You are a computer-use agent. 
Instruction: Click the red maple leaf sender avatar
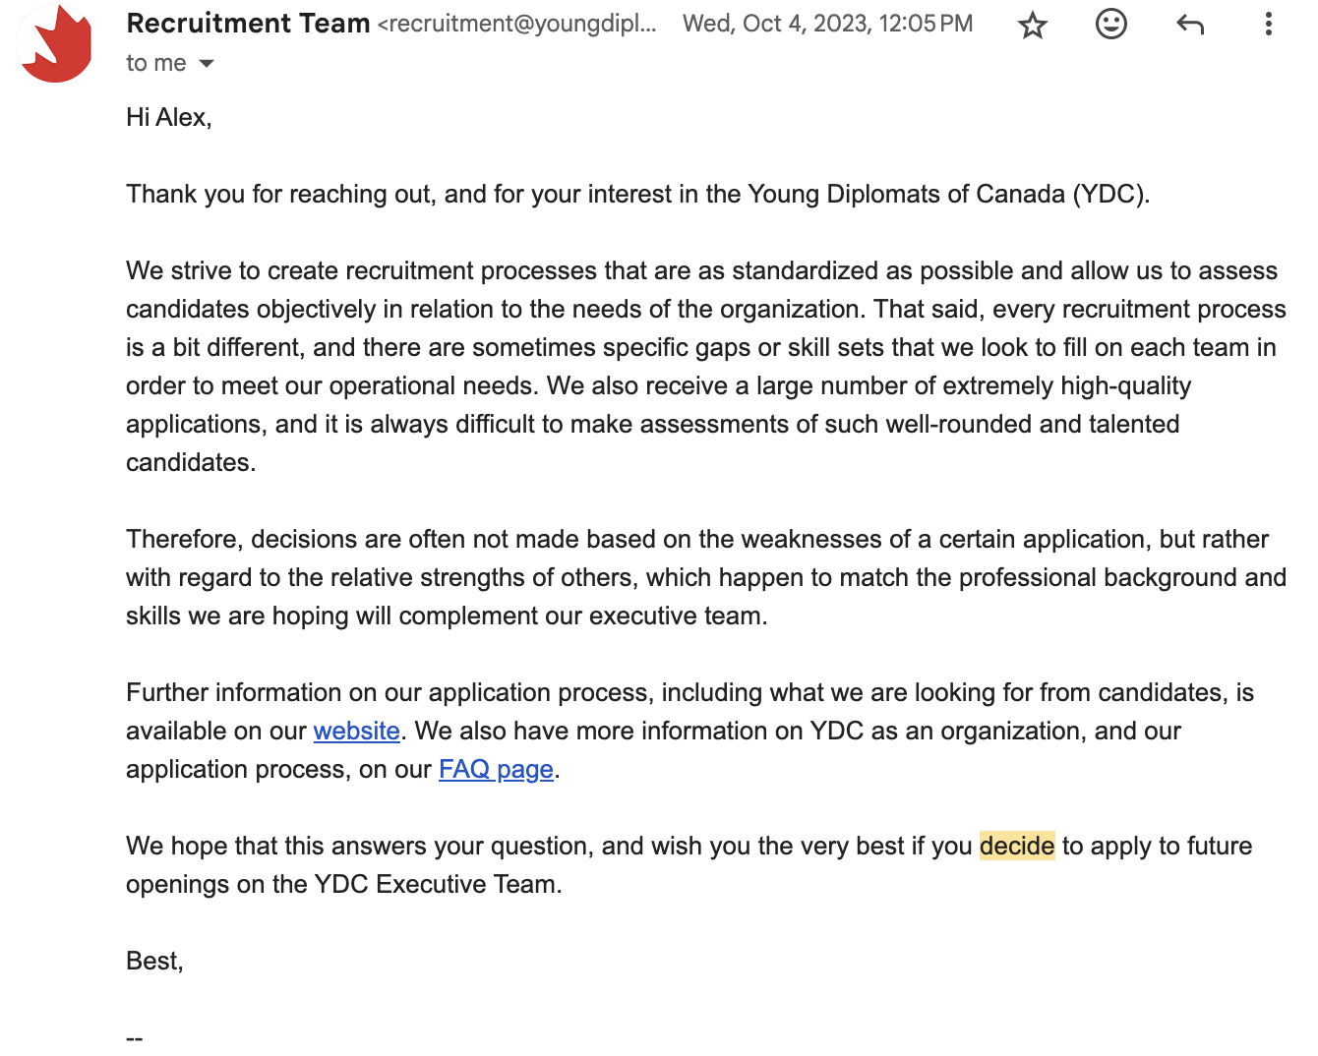[55, 45]
